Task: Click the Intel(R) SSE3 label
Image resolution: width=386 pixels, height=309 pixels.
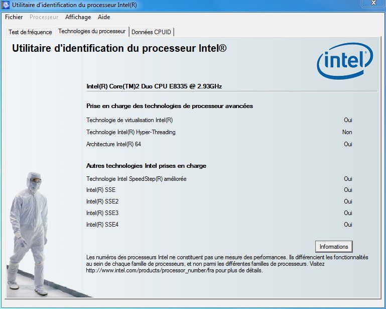Action: 102,213
